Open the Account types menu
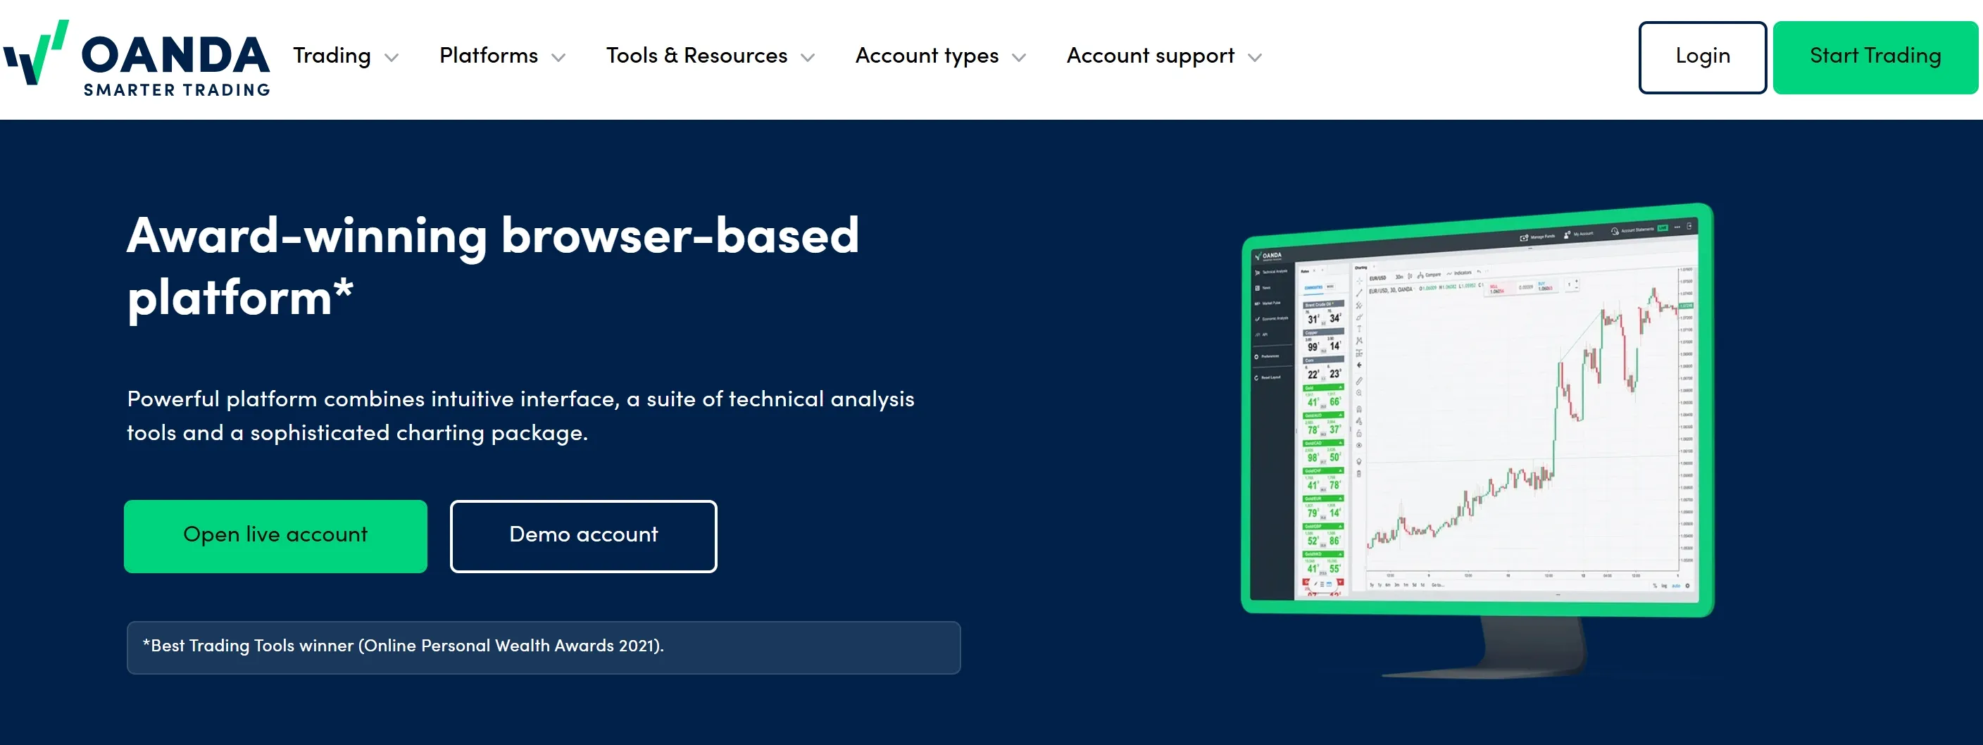The height and width of the screenshot is (745, 1983). [x=927, y=56]
